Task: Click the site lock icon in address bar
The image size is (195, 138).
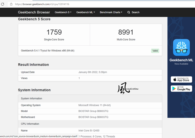Action: coord(11,4)
